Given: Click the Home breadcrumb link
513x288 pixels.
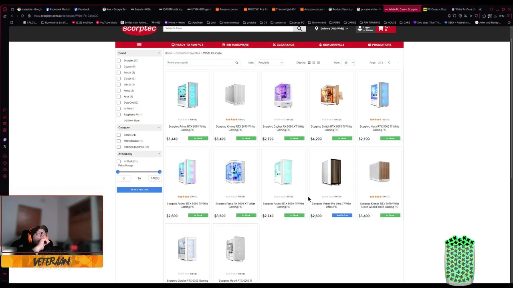Looking at the screenshot, I should (x=168, y=53).
